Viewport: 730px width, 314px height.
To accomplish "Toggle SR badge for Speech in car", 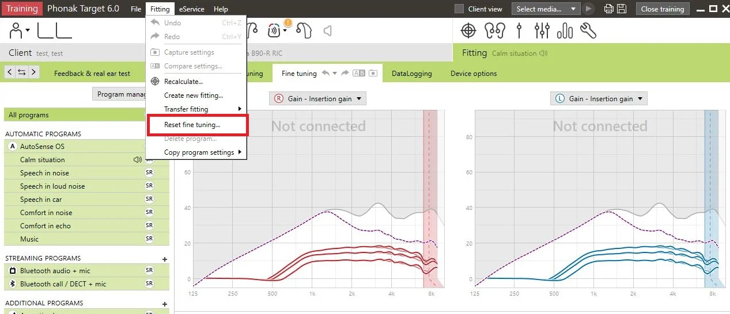I will coord(149,199).
